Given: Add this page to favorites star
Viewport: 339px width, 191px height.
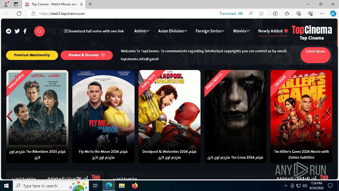Looking at the screenshot, I should tap(261, 14).
